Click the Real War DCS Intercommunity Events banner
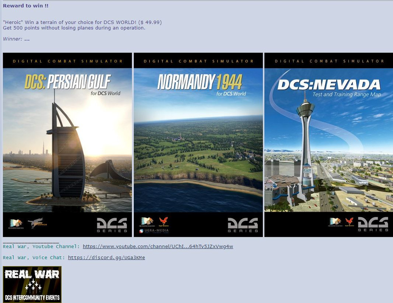393x303 pixels. click(x=32, y=284)
